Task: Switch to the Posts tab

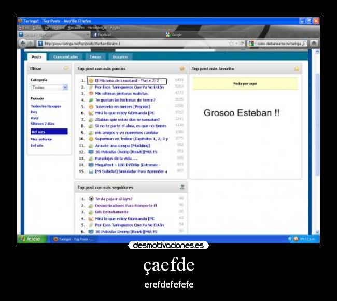Action: [36, 57]
